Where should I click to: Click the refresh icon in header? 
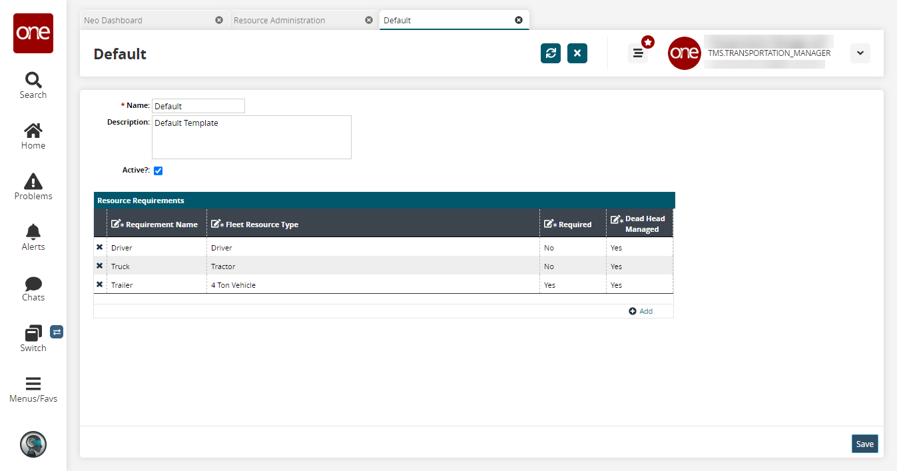(551, 53)
